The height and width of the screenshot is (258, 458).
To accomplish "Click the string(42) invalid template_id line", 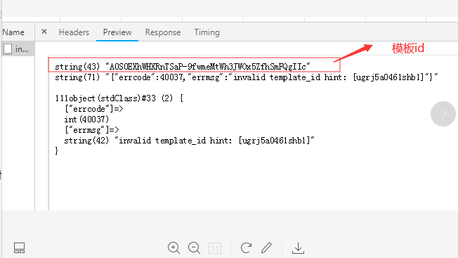I will tap(189, 141).
